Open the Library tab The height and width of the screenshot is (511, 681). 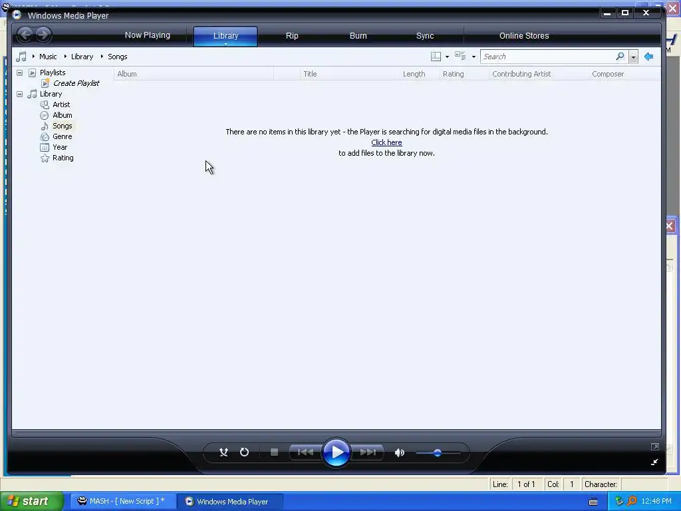point(225,36)
